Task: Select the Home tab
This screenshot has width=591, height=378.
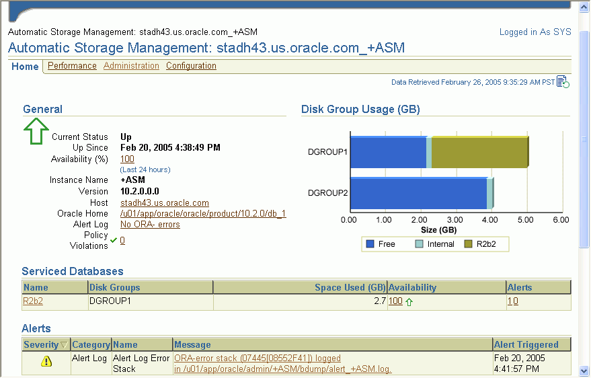Action: (25, 67)
